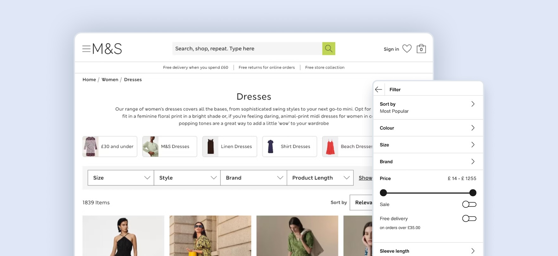Go to Women in breadcrumb
Image resolution: width=558 pixels, height=256 pixels.
110,80
